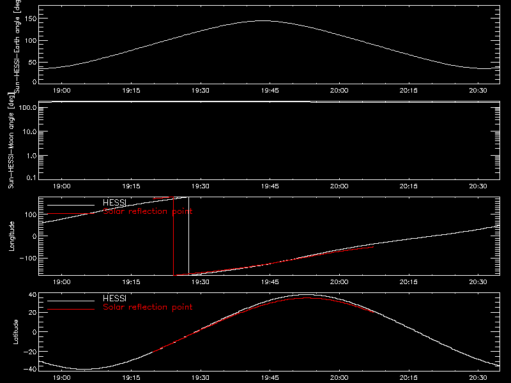Click the white vertical wrap line in Longitude plot
511x383 pixels.
(x=188, y=236)
